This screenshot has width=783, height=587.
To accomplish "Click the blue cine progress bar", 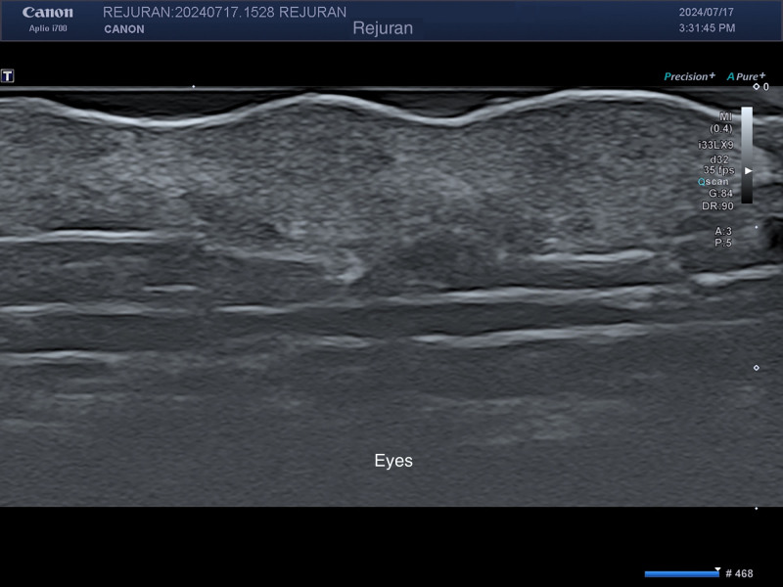I will tap(681, 573).
